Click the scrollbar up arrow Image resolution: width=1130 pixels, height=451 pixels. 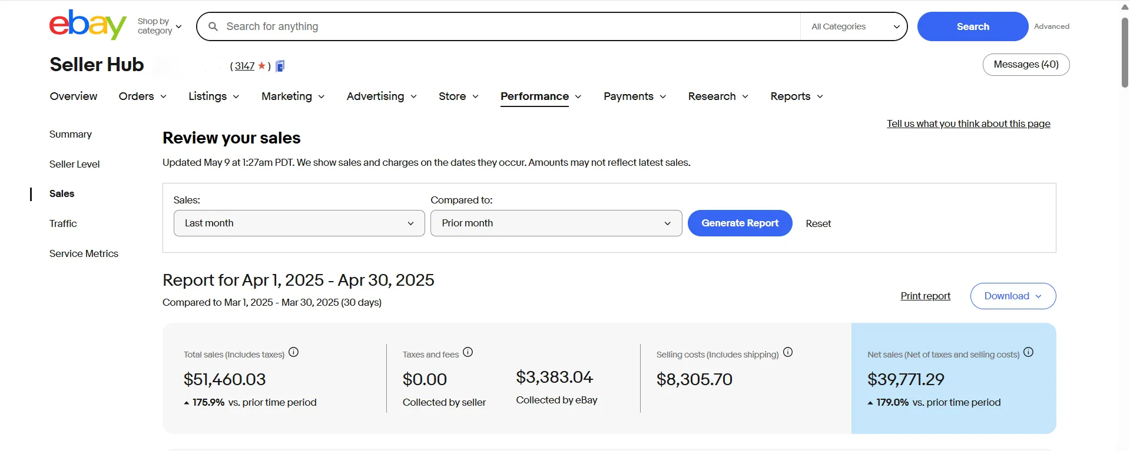pyautogui.click(x=1125, y=7)
